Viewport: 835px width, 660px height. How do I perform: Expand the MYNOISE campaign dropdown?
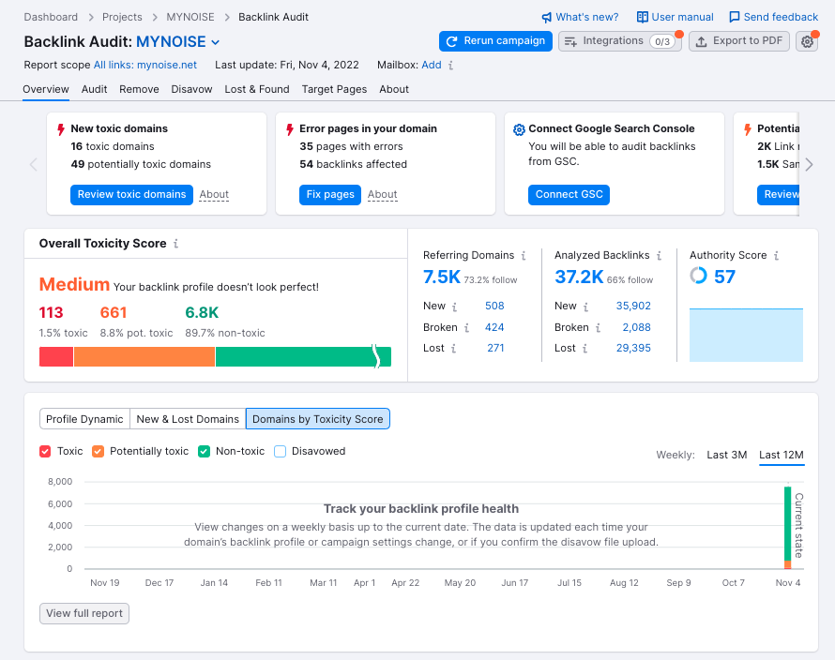[215, 42]
